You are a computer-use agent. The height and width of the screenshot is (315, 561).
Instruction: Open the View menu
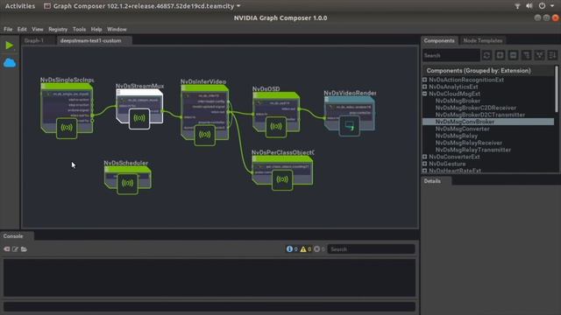click(37, 29)
